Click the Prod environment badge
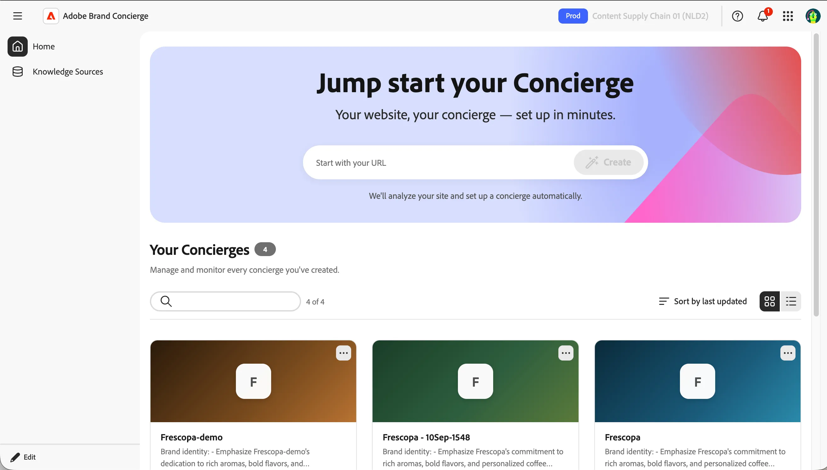The image size is (827, 470). pyautogui.click(x=573, y=16)
